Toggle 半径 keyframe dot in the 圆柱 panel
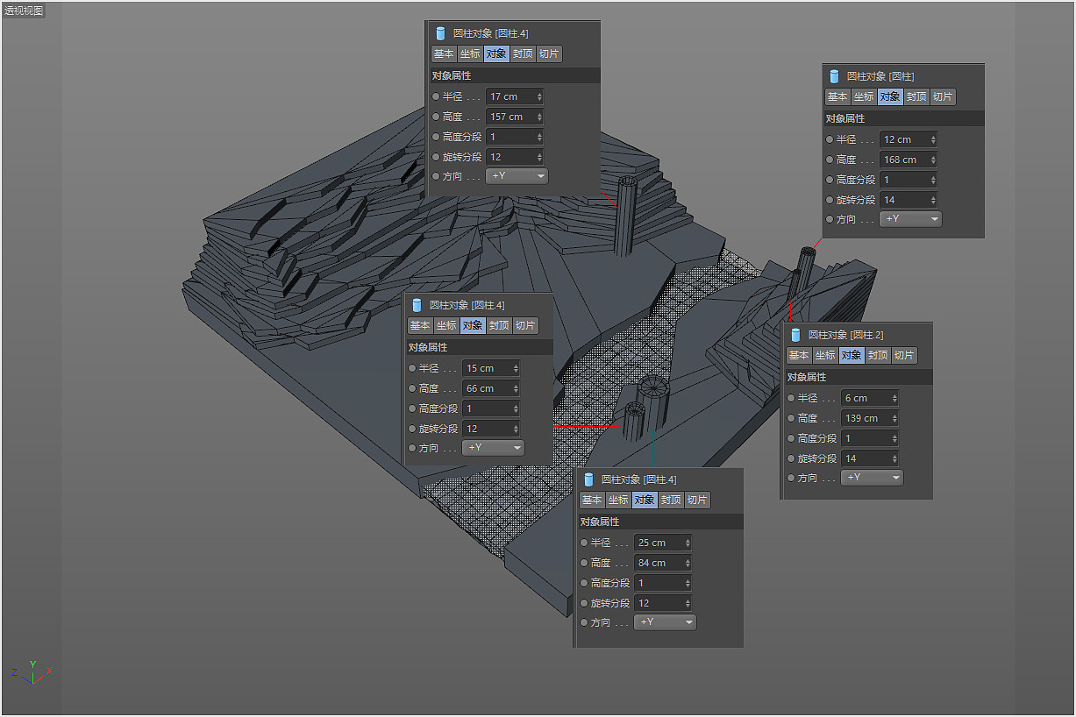Image resolution: width=1076 pixels, height=717 pixels. click(830, 139)
